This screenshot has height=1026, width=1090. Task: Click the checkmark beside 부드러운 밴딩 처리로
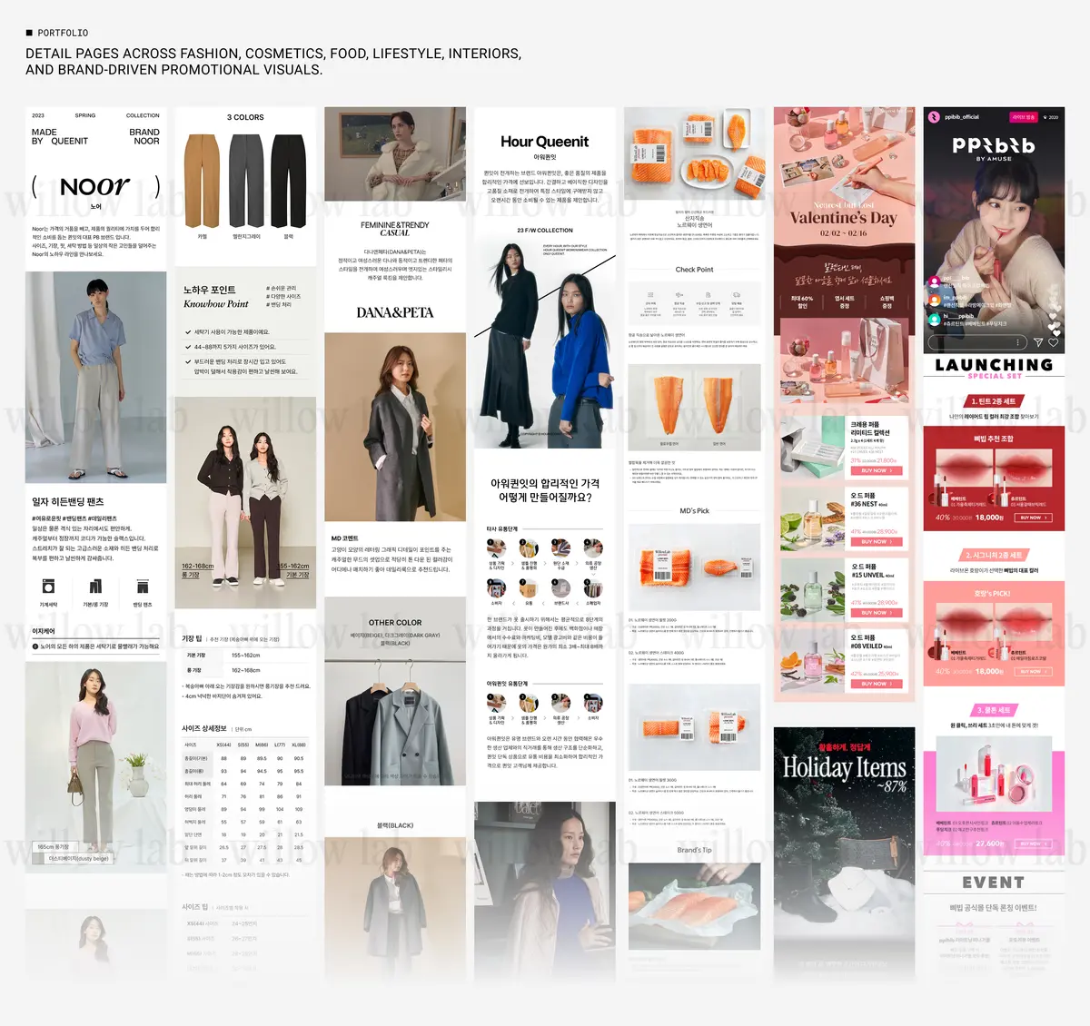click(188, 361)
